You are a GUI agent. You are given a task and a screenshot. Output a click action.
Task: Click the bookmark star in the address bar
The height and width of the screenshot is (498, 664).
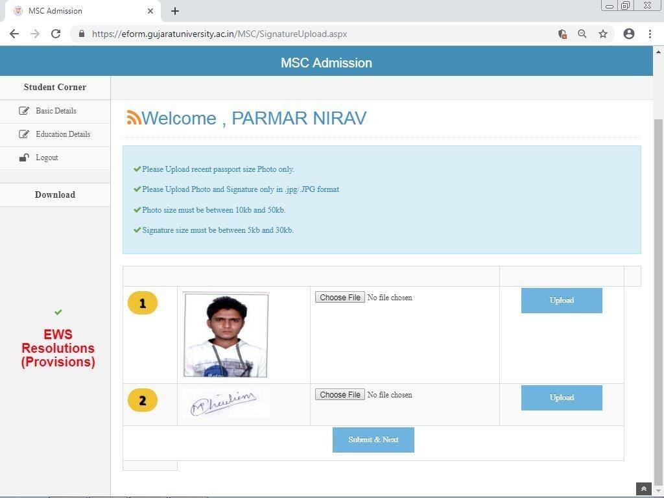603,33
